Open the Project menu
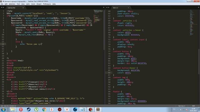Image resolution: width=200 pixels, height=112 pixels. [39, 4]
